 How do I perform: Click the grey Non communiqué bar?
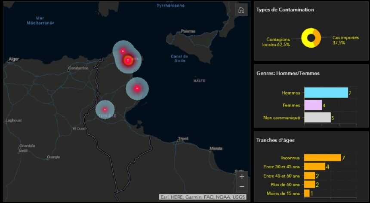[x=317, y=118]
